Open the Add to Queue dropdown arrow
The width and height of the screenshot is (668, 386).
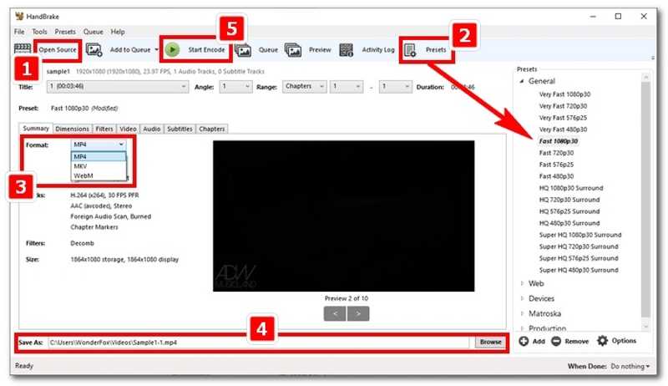point(156,50)
